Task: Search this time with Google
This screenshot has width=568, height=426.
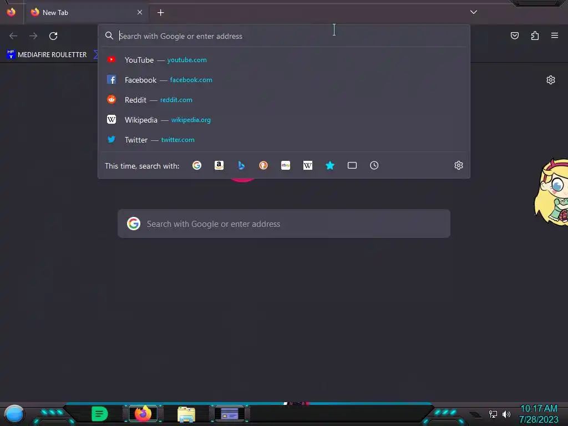Action: pos(197,165)
